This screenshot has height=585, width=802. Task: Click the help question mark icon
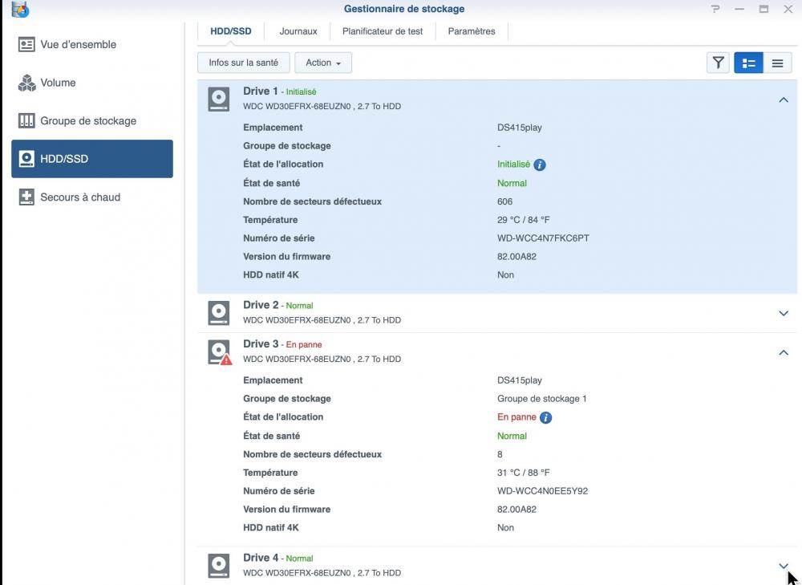coord(715,9)
